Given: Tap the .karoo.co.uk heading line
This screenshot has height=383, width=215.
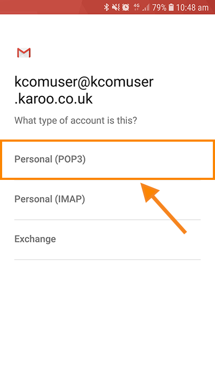Looking at the screenshot, I should coord(53,99).
